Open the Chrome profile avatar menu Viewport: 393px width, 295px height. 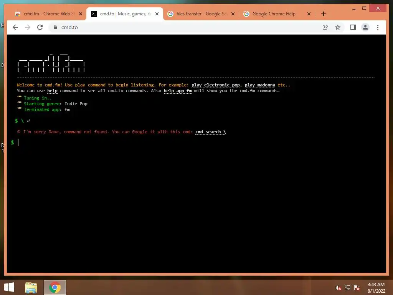tap(365, 27)
